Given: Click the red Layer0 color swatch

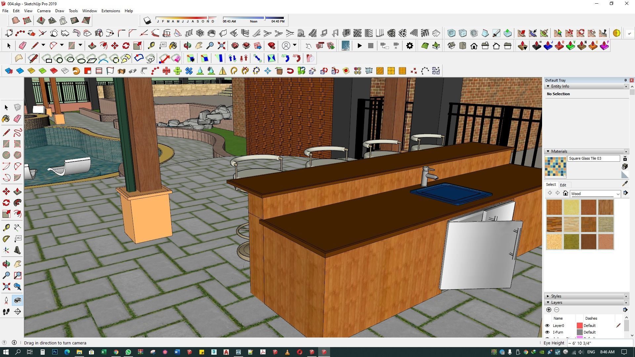Looking at the screenshot, I should click(x=579, y=326).
